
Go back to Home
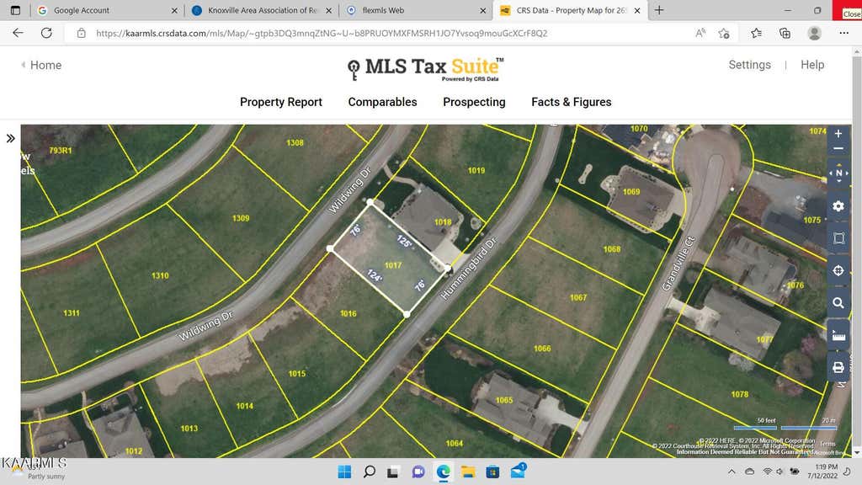pyautogui.click(x=41, y=65)
